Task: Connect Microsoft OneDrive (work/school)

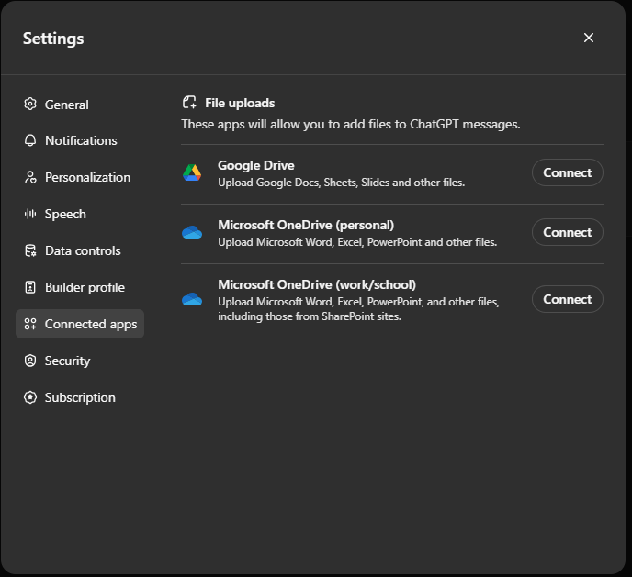Action: 567,299
